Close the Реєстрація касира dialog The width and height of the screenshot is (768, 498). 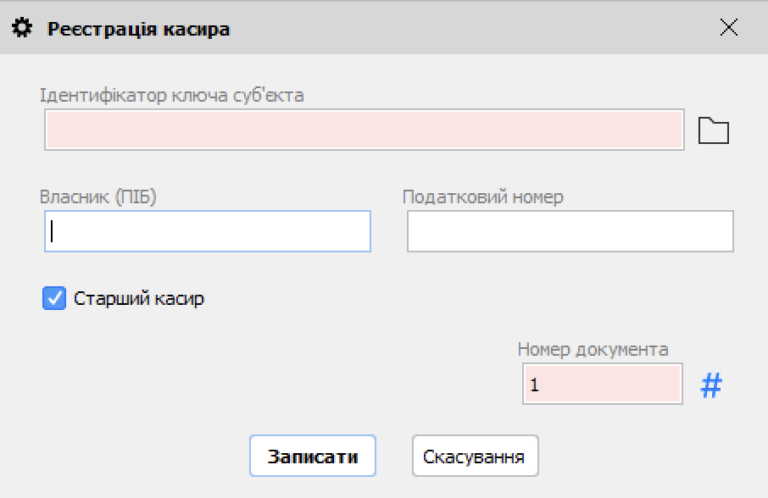pos(728,26)
